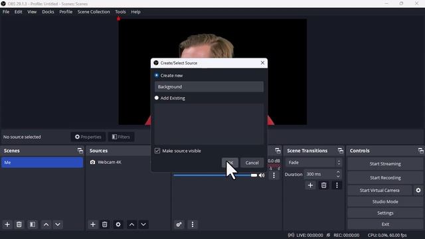This screenshot has height=239, width=425.
Task: Undock the Audio Mixer panel
Action: point(278,151)
